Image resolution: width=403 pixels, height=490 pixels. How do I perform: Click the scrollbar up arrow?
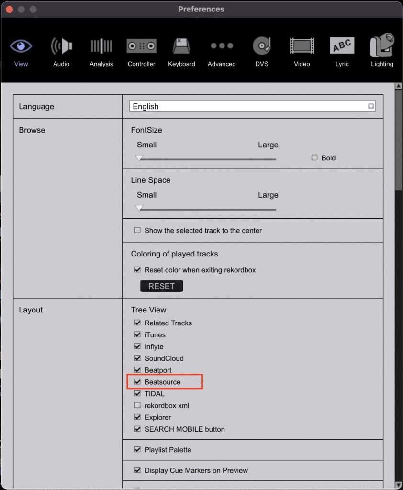(x=398, y=86)
